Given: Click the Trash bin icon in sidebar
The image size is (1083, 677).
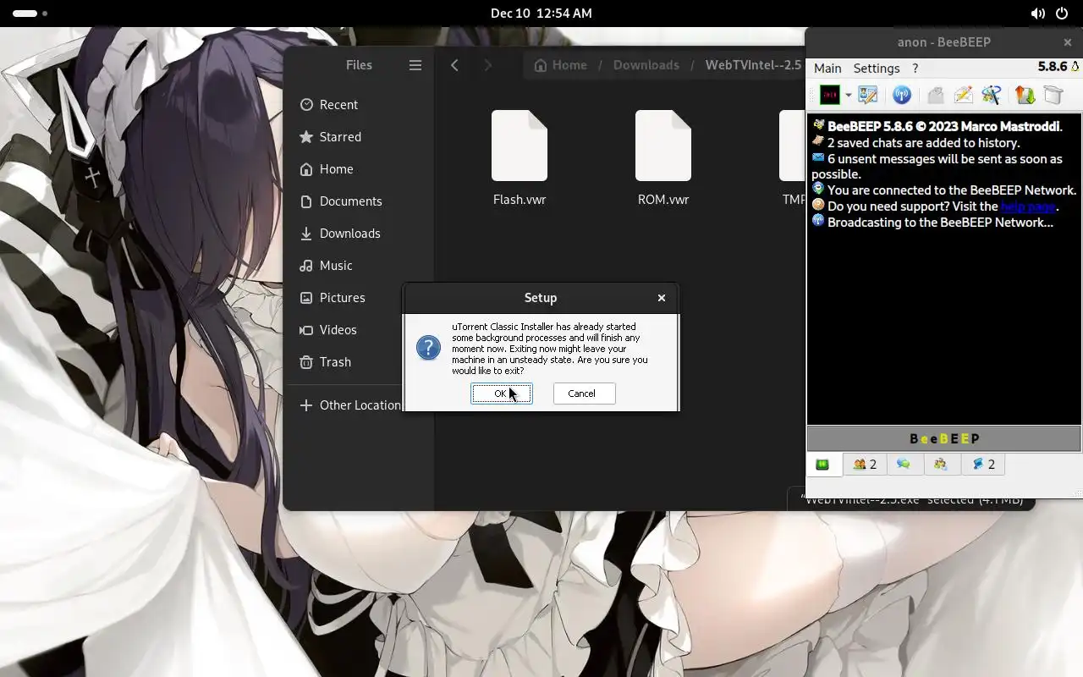Looking at the screenshot, I should (x=306, y=362).
